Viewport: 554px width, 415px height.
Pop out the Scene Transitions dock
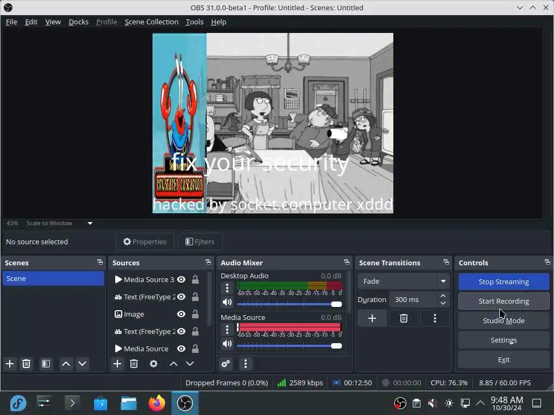[446, 262]
